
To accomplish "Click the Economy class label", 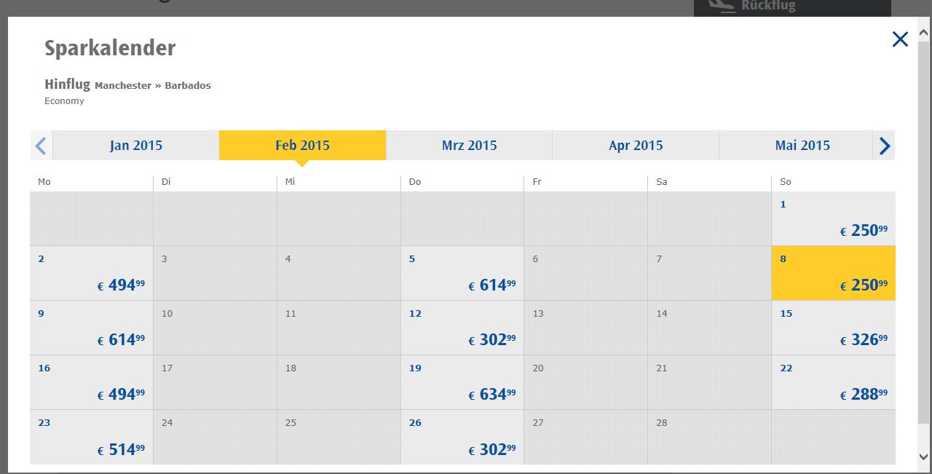I will click(64, 101).
